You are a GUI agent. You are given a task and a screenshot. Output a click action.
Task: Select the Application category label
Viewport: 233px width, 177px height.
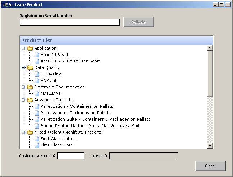point(45,48)
